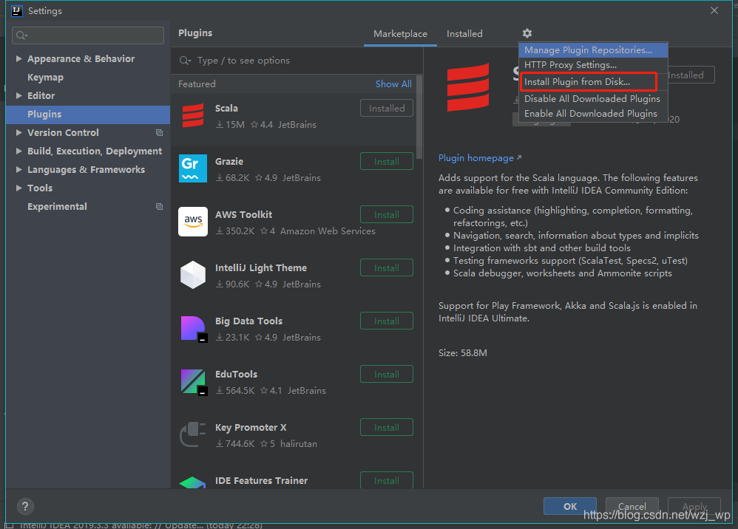Click the plugin search magnifier icon
738x529 pixels.
(185, 61)
